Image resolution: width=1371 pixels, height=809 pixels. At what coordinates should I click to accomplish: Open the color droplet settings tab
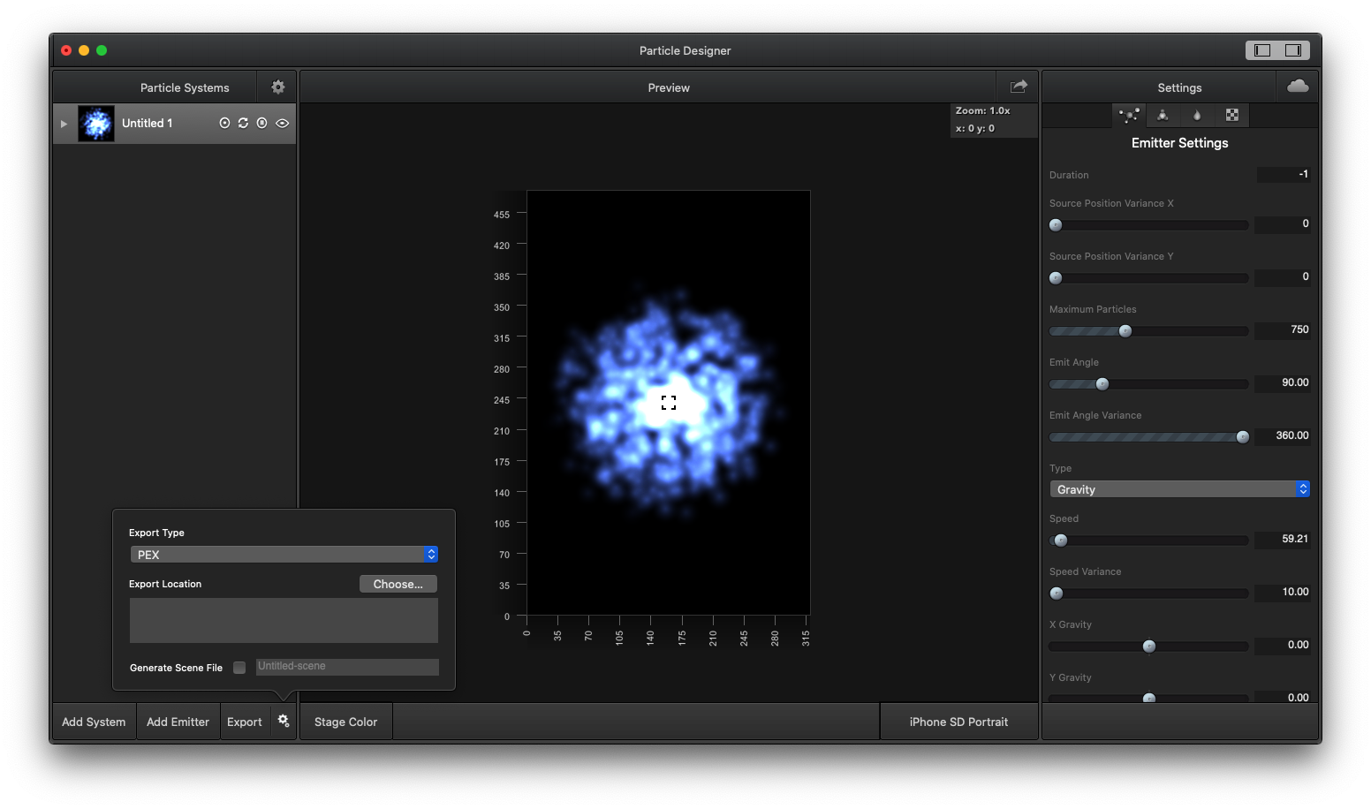coord(1197,115)
